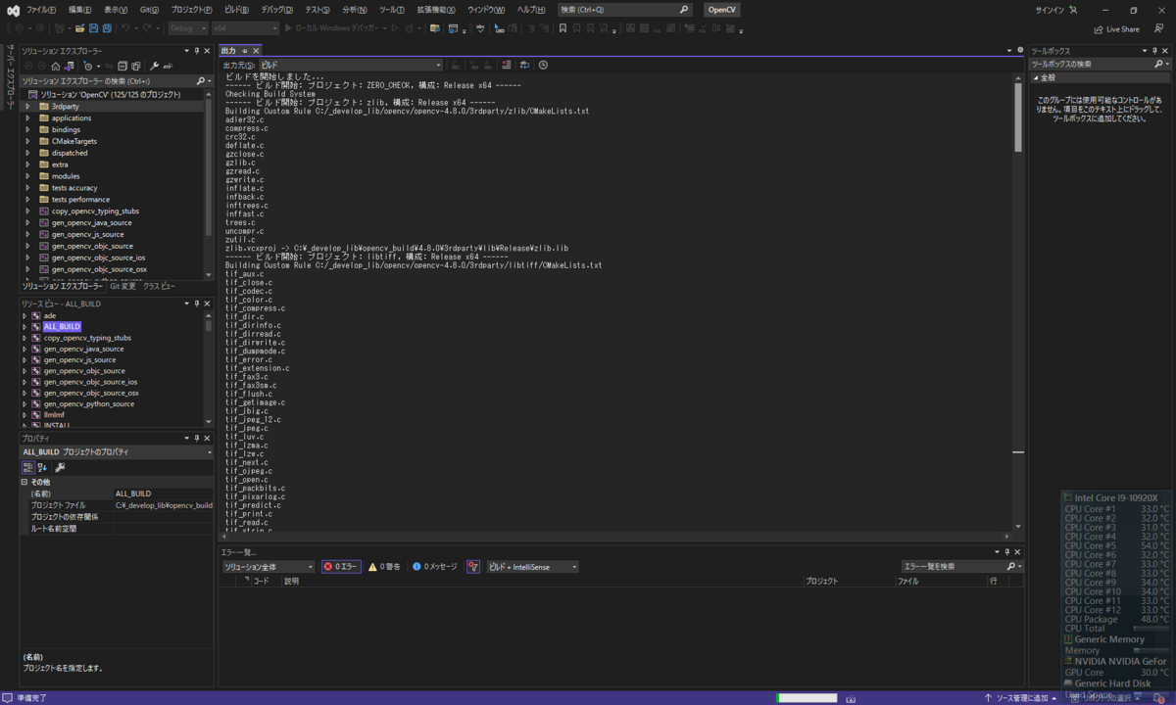Click the Undo toolbar icon
This screenshot has height=705, width=1176.
(x=125, y=28)
